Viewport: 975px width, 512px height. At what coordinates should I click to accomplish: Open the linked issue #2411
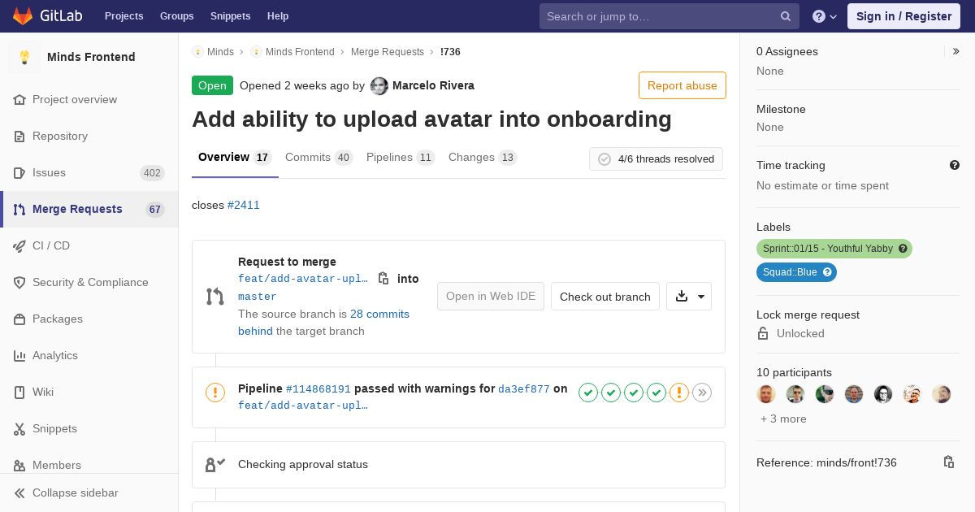(244, 205)
